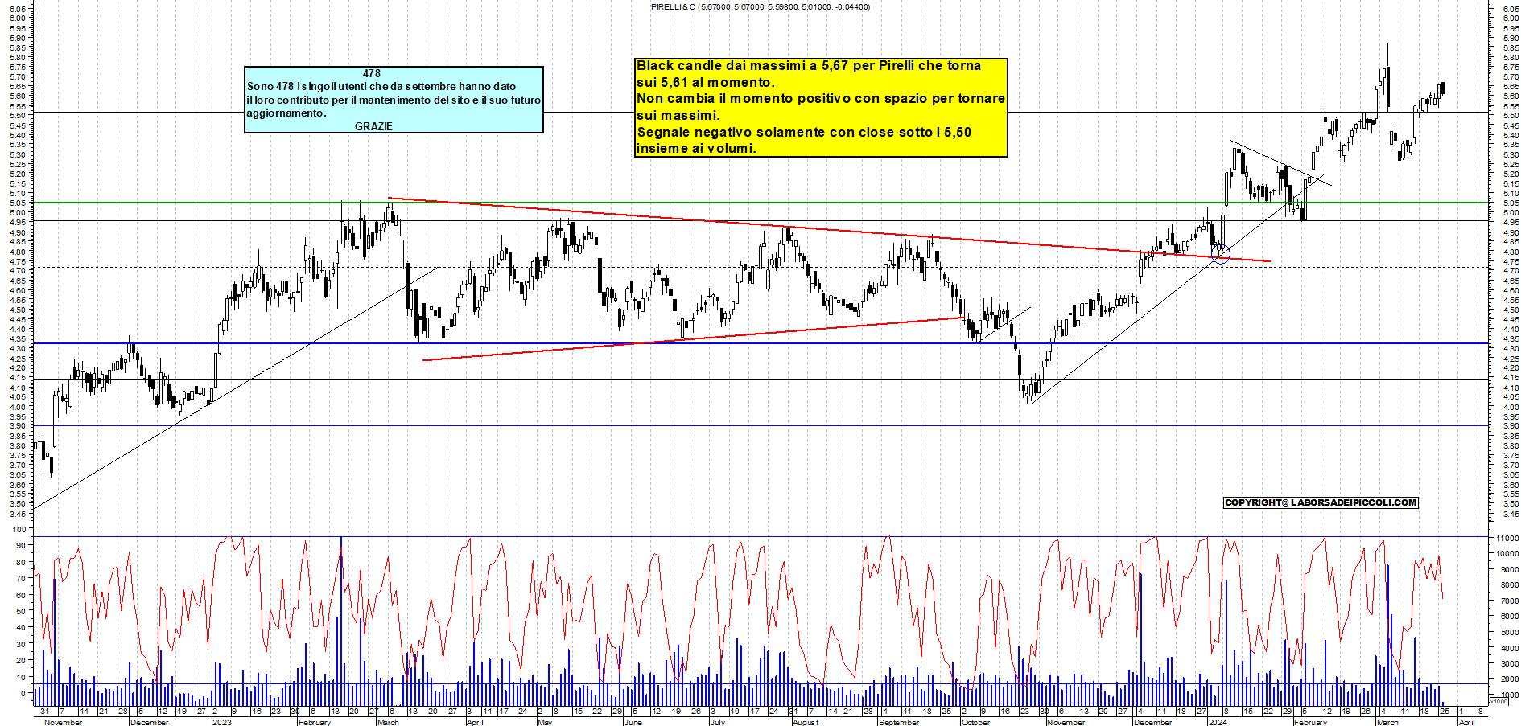Click 'insieme ai volumi.' text line

pos(696,148)
